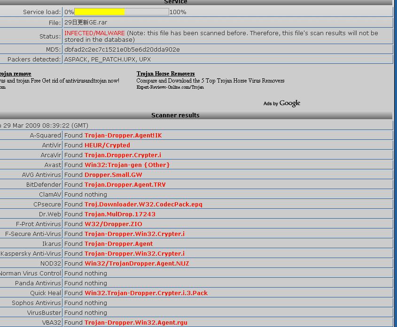Click the AVG Antivirus scanner name

click(x=41, y=175)
